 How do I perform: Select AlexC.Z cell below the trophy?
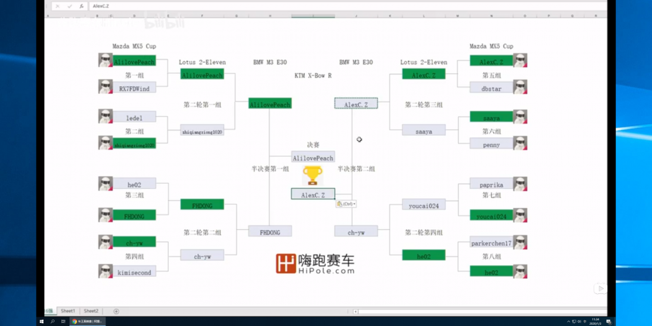313,194
